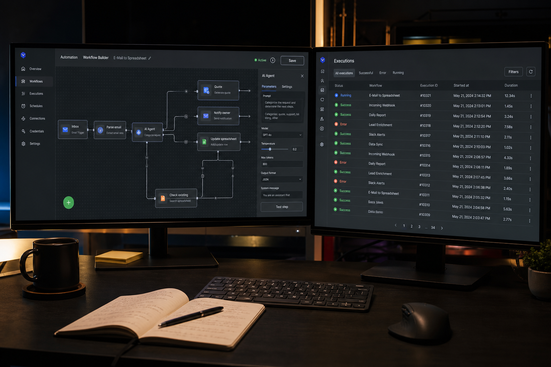Viewport: 551px width, 367px height.
Task: Open row menu for execution #10318
Action: (531, 127)
